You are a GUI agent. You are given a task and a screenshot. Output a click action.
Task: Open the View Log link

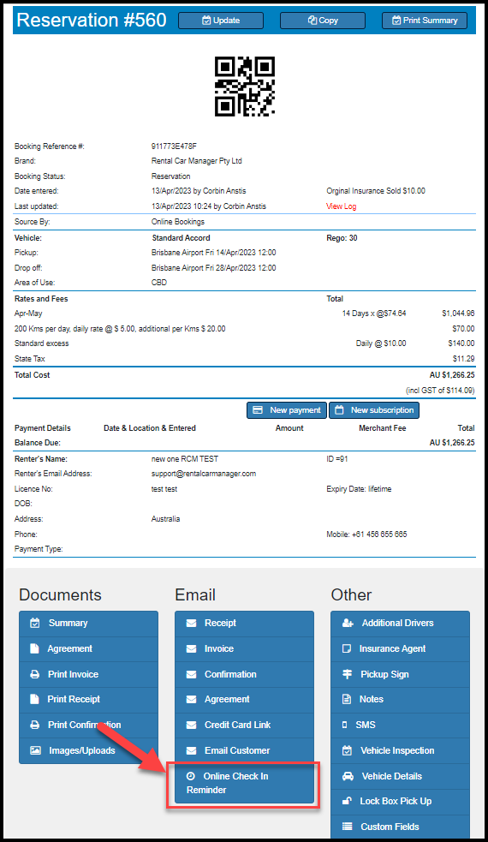coord(341,206)
